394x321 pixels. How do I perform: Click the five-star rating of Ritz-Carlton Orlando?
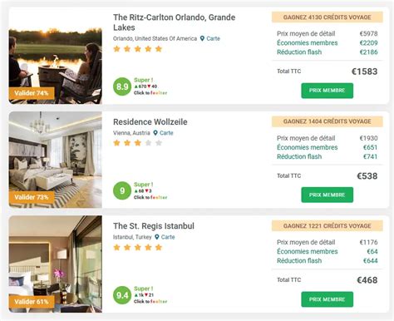click(x=138, y=49)
